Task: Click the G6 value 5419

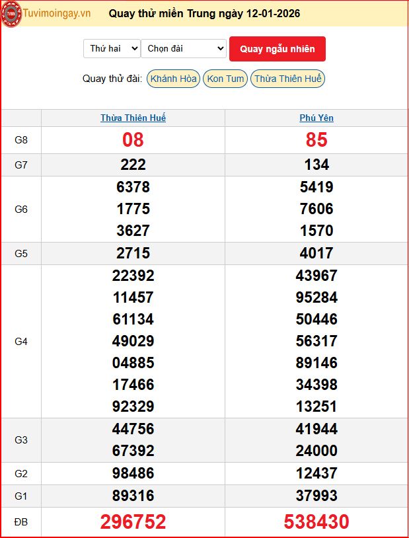Action: 316,187
